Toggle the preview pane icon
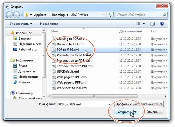 [x=152, y=23]
